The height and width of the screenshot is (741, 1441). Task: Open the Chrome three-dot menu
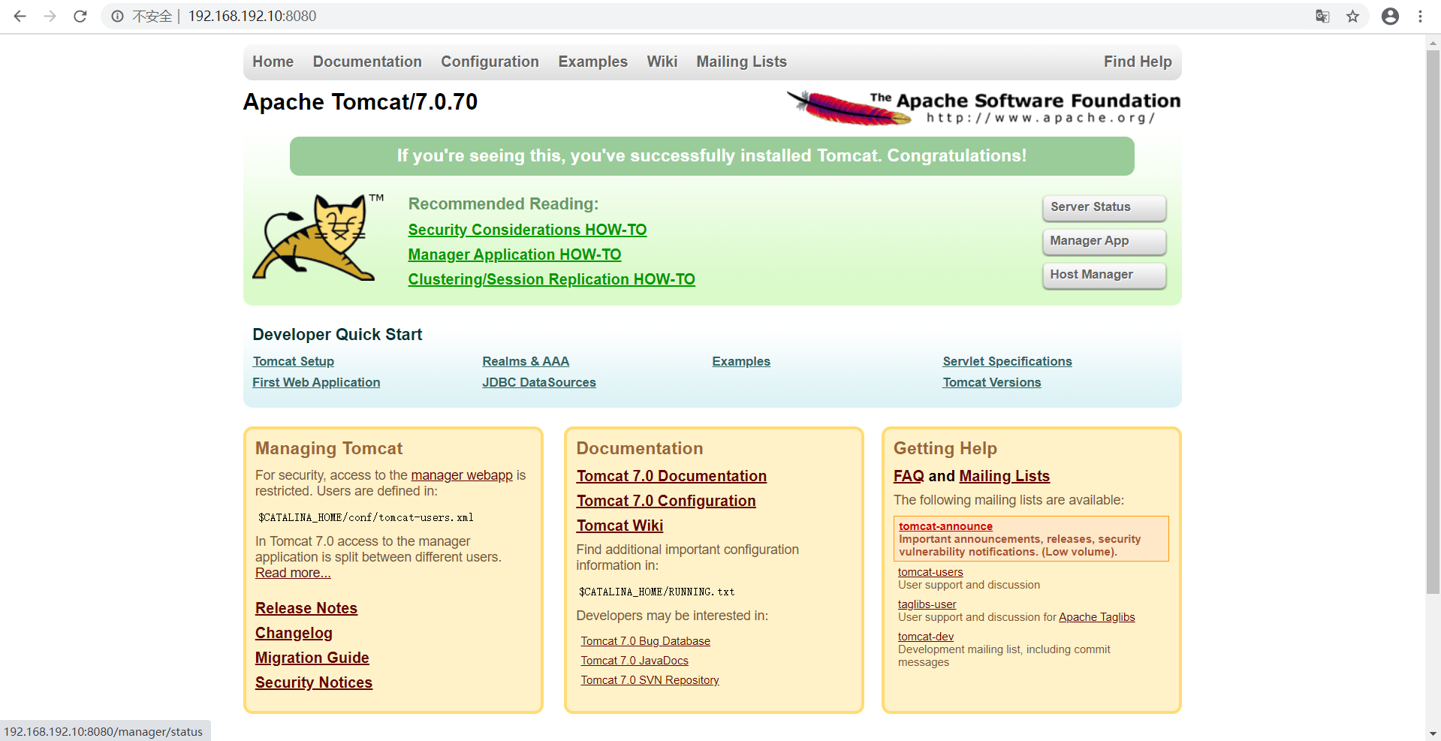[1420, 16]
